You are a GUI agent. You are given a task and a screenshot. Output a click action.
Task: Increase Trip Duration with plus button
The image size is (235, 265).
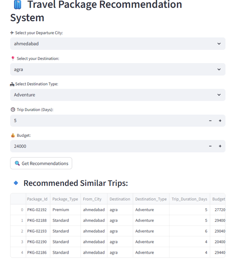220,121
